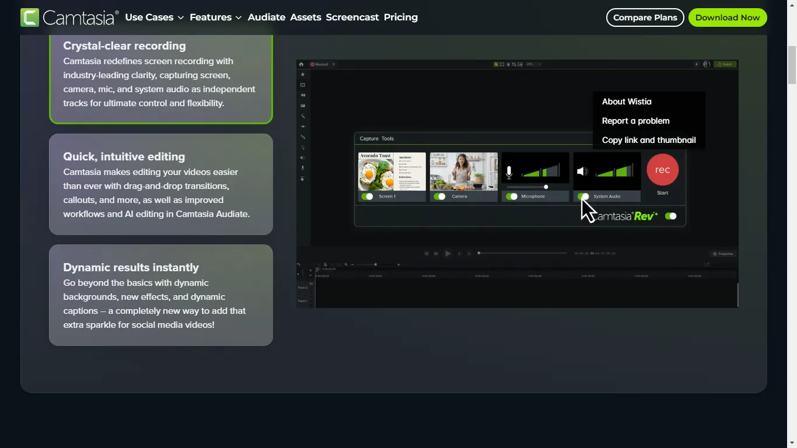Open the 29% canvas zoom dropdown

coord(533,64)
